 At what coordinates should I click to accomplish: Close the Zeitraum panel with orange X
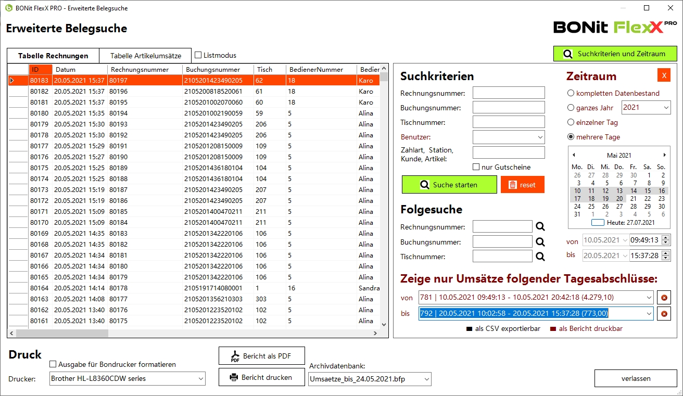(x=664, y=75)
